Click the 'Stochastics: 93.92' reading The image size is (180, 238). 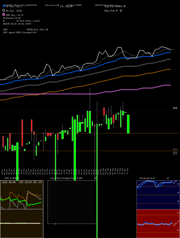pyautogui.click(x=12, y=18)
